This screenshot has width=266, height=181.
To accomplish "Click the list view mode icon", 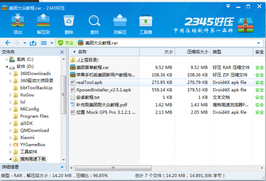I will [43, 43].
